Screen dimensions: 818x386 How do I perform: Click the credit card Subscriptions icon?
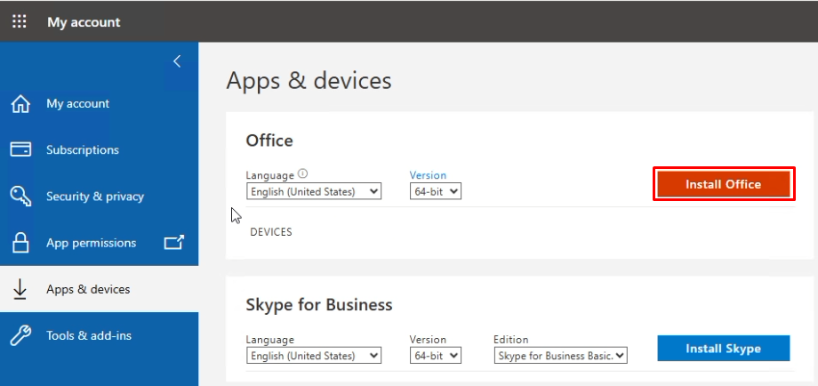click(20, 150)
